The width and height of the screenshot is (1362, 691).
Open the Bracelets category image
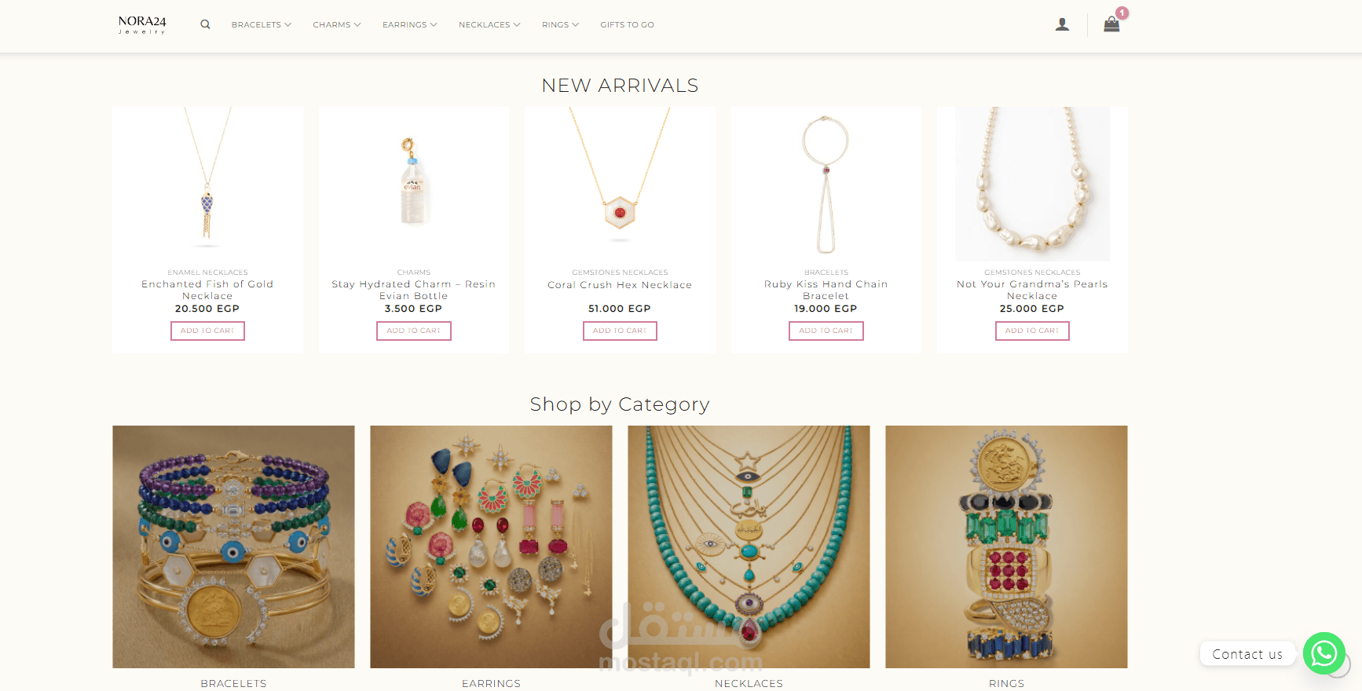click(233, 547)
